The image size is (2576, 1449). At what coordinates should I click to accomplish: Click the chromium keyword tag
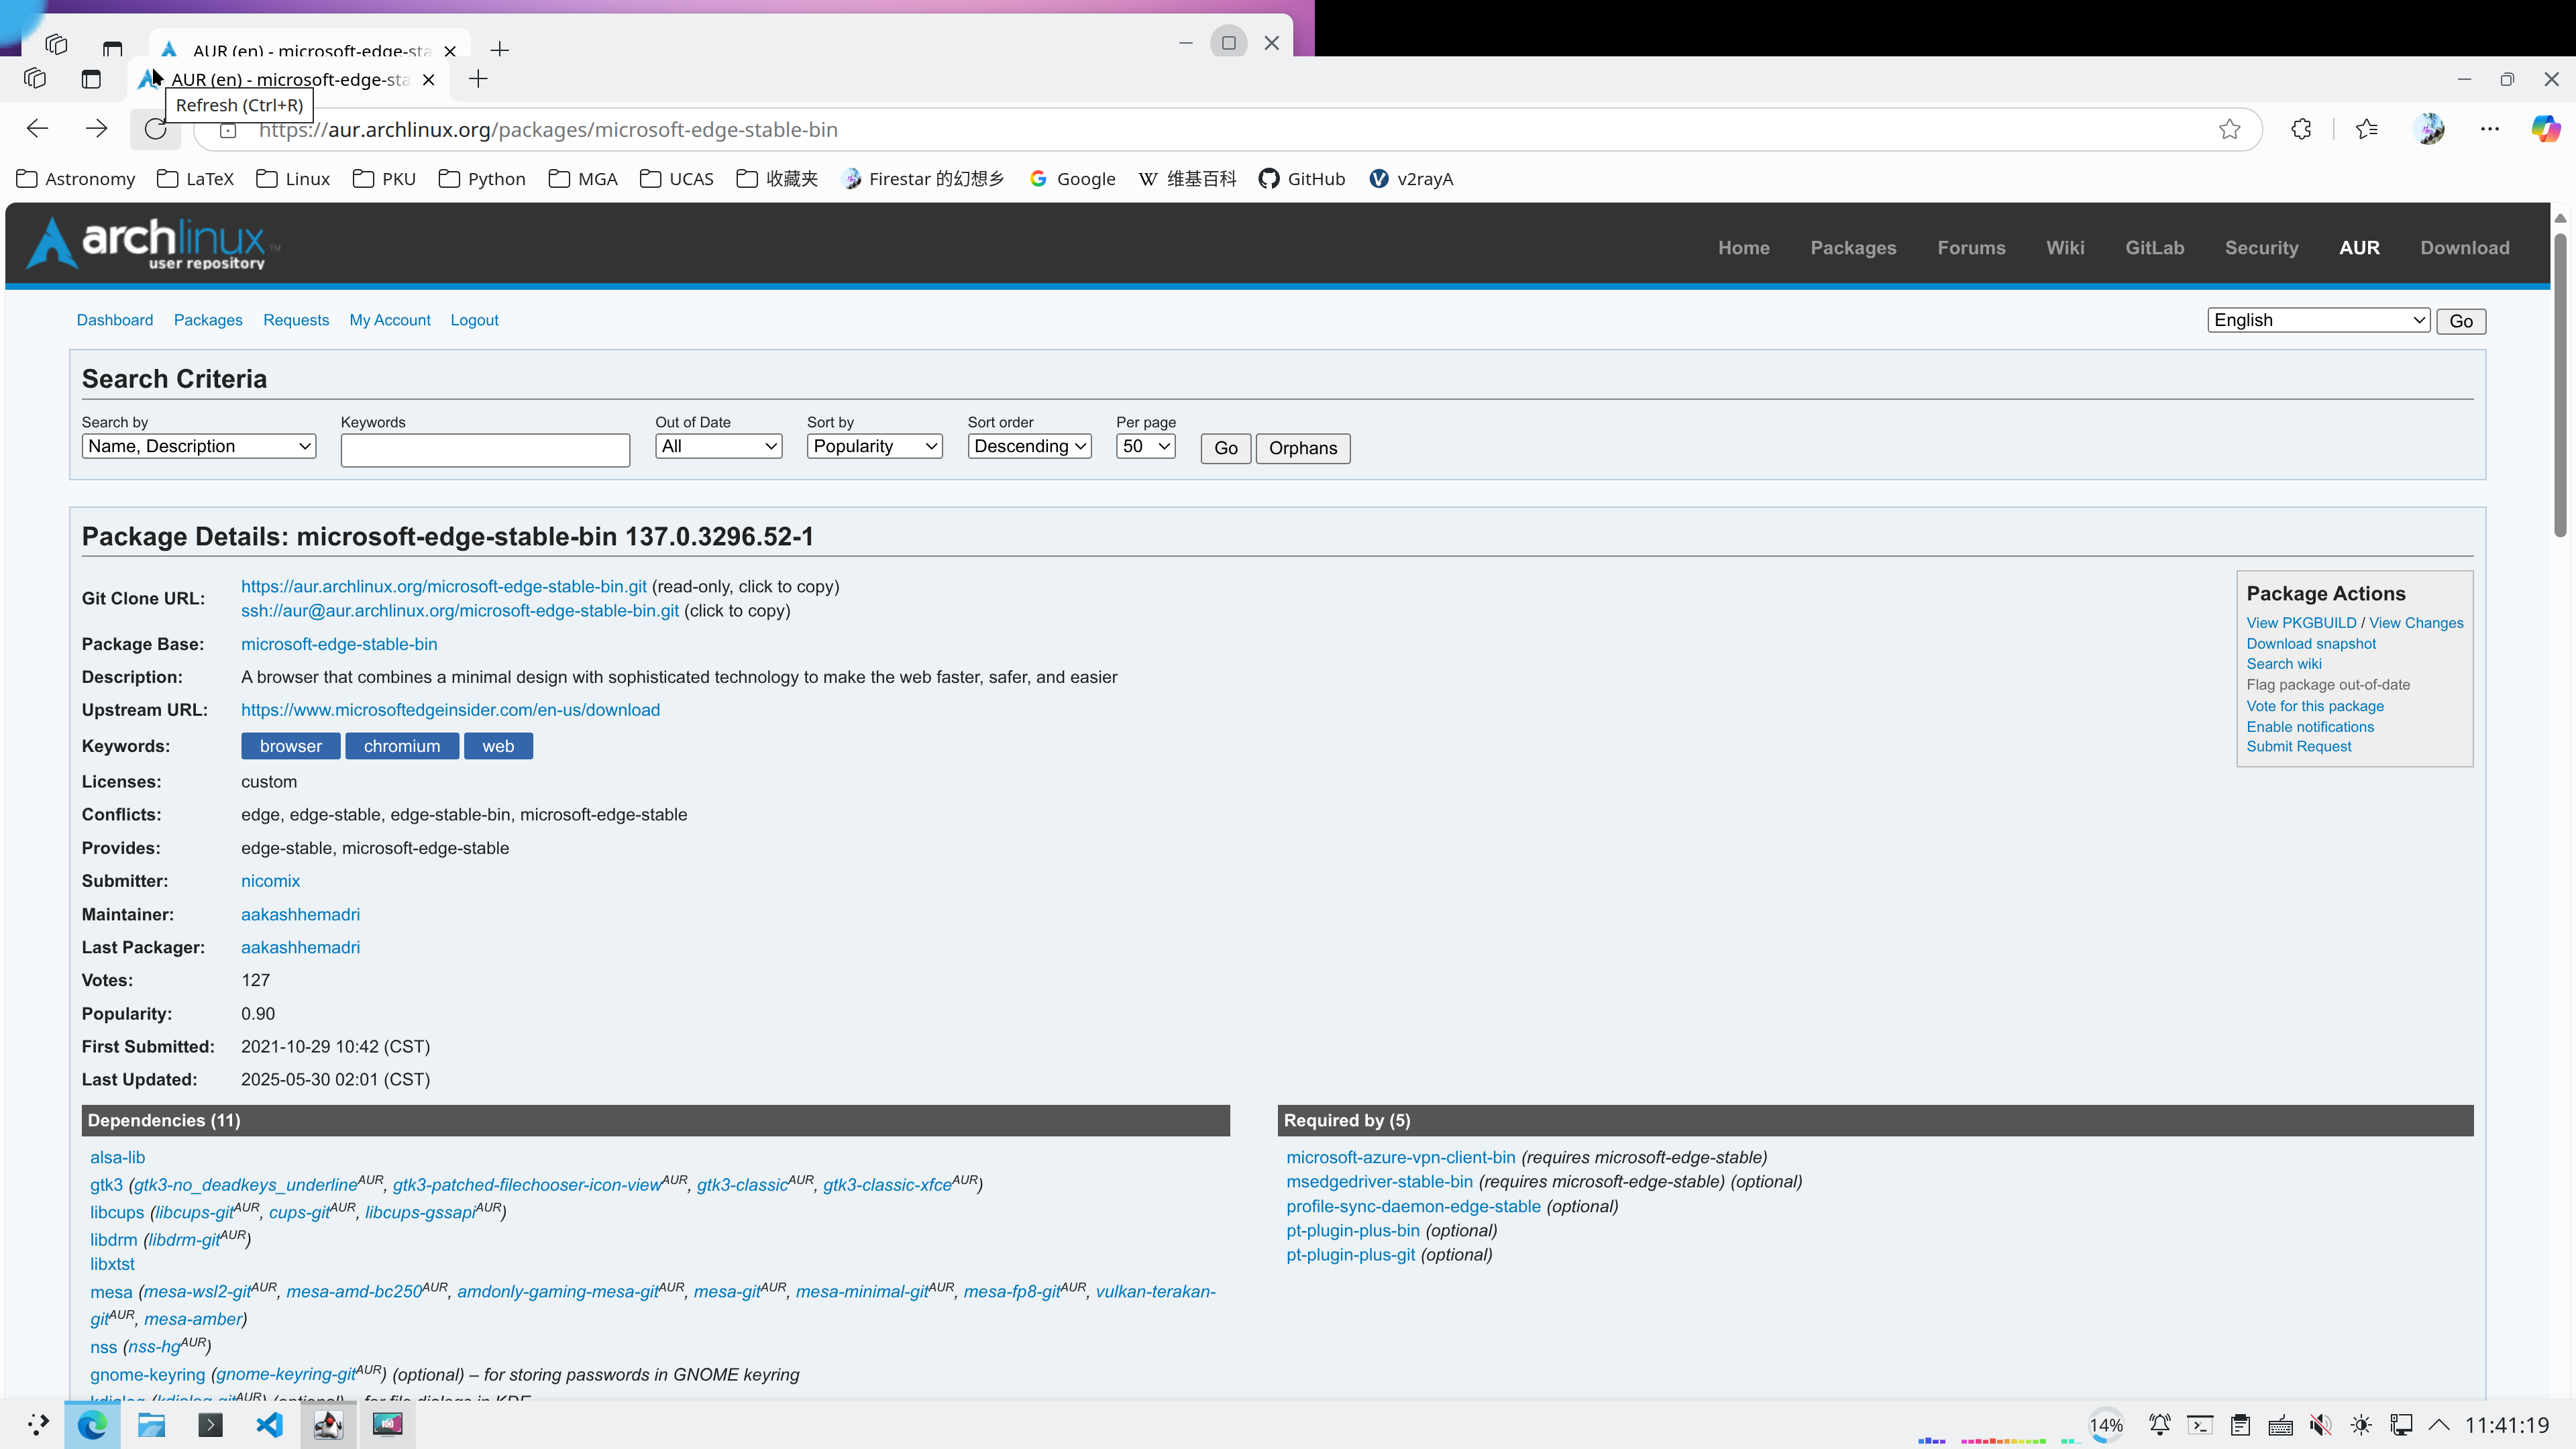point(402,746)
